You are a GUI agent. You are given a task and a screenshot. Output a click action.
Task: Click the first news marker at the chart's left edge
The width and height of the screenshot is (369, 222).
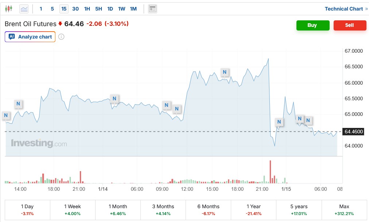click(x=6, y=116)
